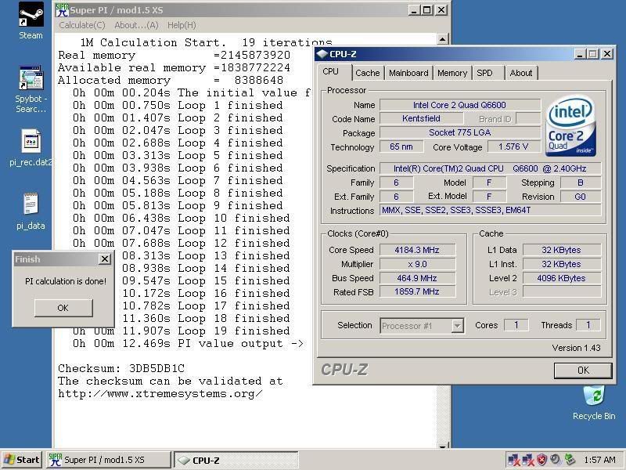626x470 pixels.
Task: Select the pi_rec.dat2 desktop file
Action: point(31,147)
